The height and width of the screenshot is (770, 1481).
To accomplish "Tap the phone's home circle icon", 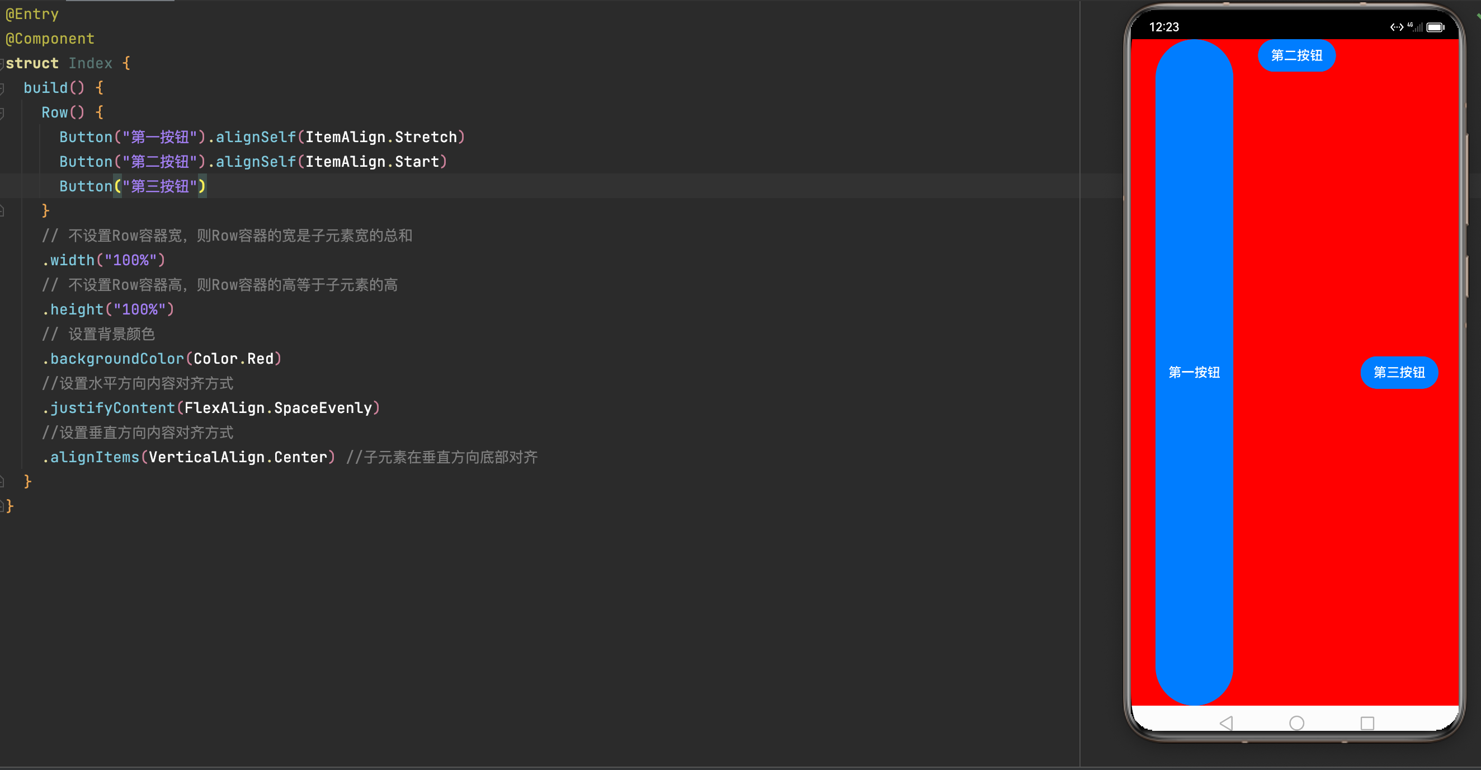I will pyautogui.click(x=1296, y=723).
